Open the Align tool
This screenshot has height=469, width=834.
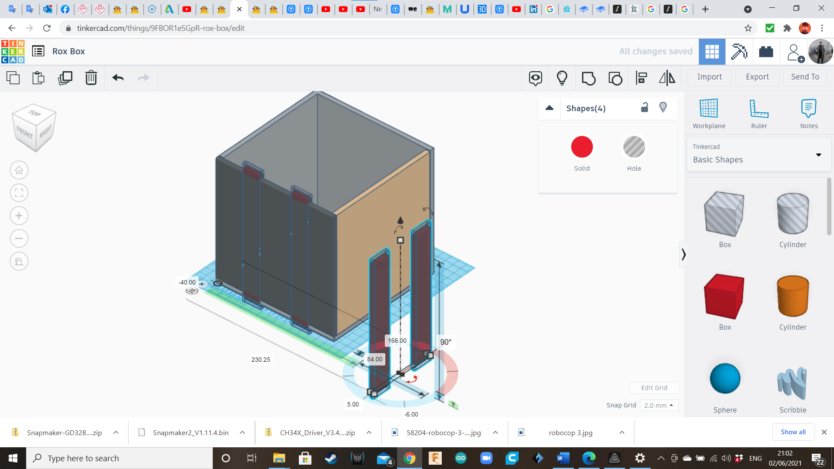(641, 78)
